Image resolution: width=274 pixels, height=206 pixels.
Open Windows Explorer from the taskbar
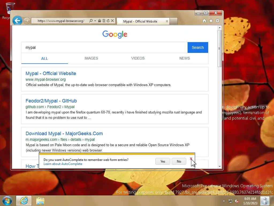40,201
